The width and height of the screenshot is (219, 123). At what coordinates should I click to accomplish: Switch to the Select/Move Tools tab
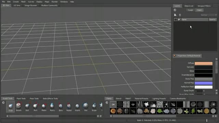tap(50, 99)
